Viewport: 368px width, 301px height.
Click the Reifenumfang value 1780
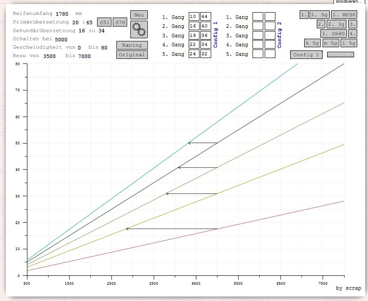click(x=62, y=13)
